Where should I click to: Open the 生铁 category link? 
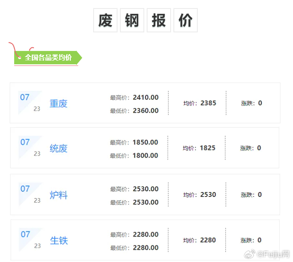coord(59,241)
